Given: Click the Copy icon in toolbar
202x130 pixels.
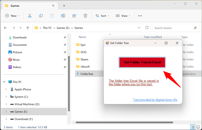Looking at the screenshot, I should (41, 16).
